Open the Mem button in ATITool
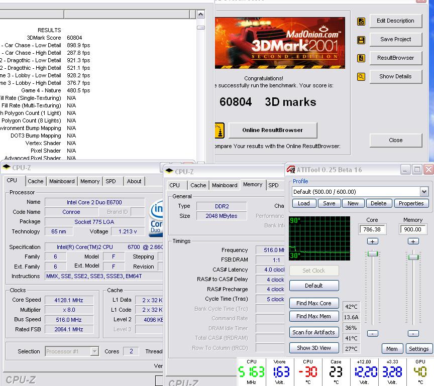This screenshot has height=386, width=434. 392,349
